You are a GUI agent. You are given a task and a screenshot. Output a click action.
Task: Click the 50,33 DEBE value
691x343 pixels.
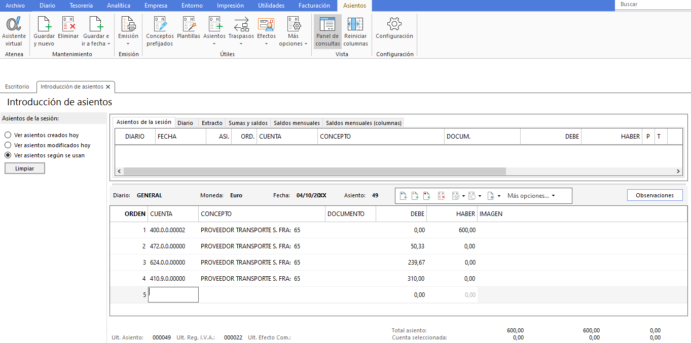tap(417, 246)
